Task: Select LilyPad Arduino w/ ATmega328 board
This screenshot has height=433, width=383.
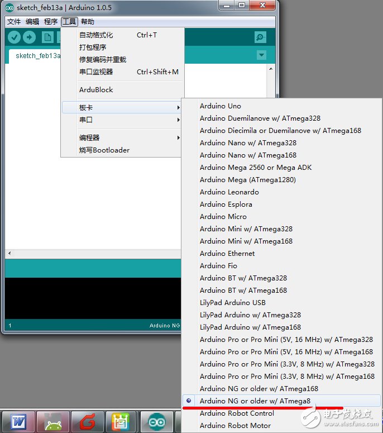Action: coord(281,315)
